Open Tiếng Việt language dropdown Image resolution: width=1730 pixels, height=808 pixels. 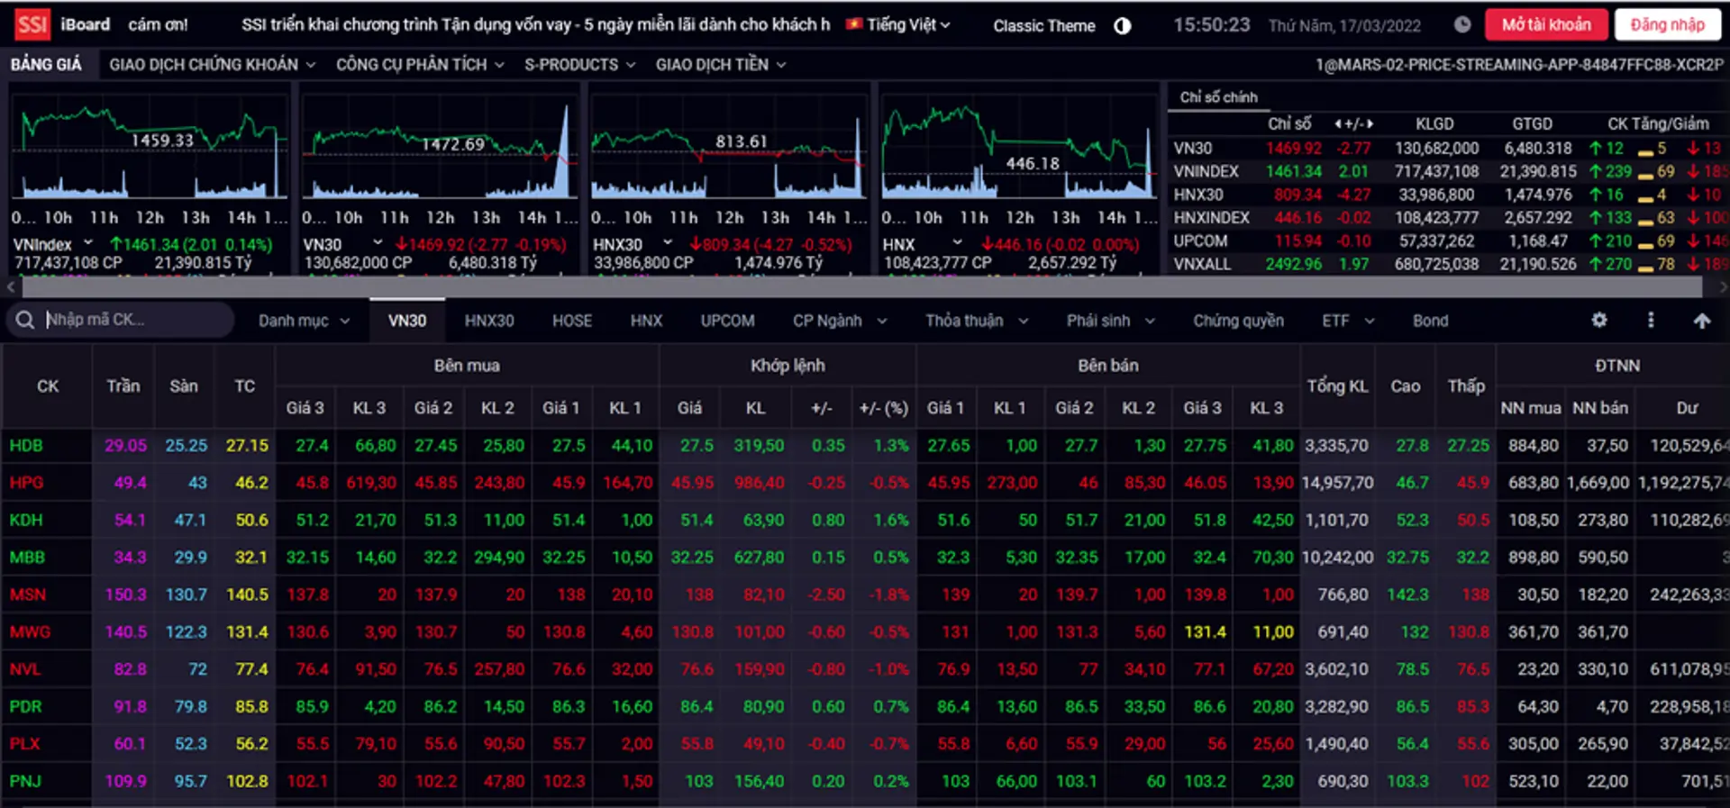(908, 25)
